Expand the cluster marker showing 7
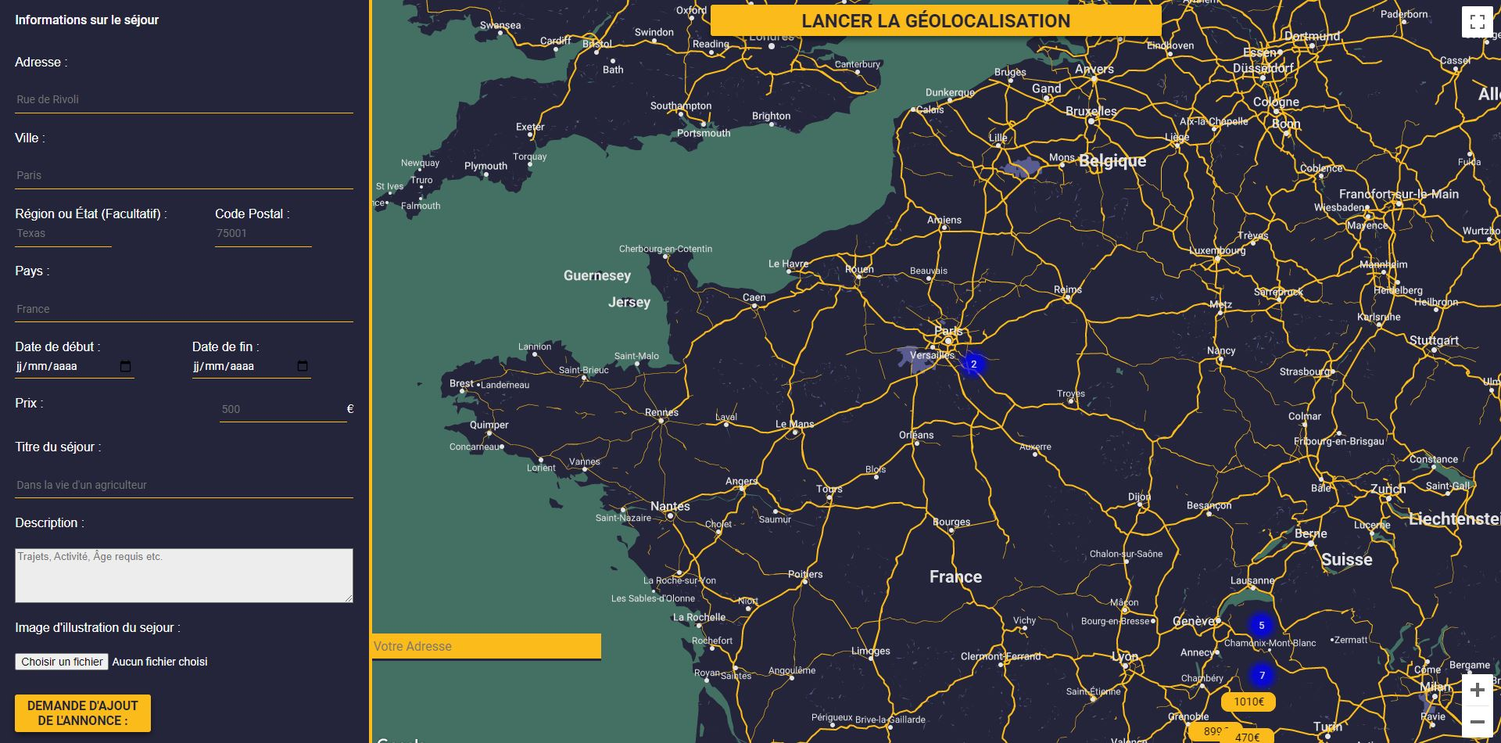 [x=1261, y=676]
